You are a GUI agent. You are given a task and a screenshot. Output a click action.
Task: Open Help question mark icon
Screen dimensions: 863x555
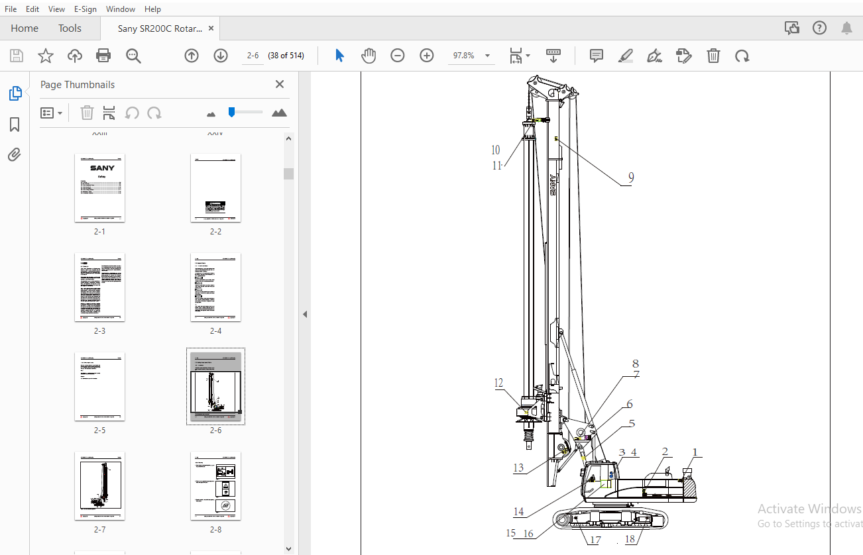820,28
